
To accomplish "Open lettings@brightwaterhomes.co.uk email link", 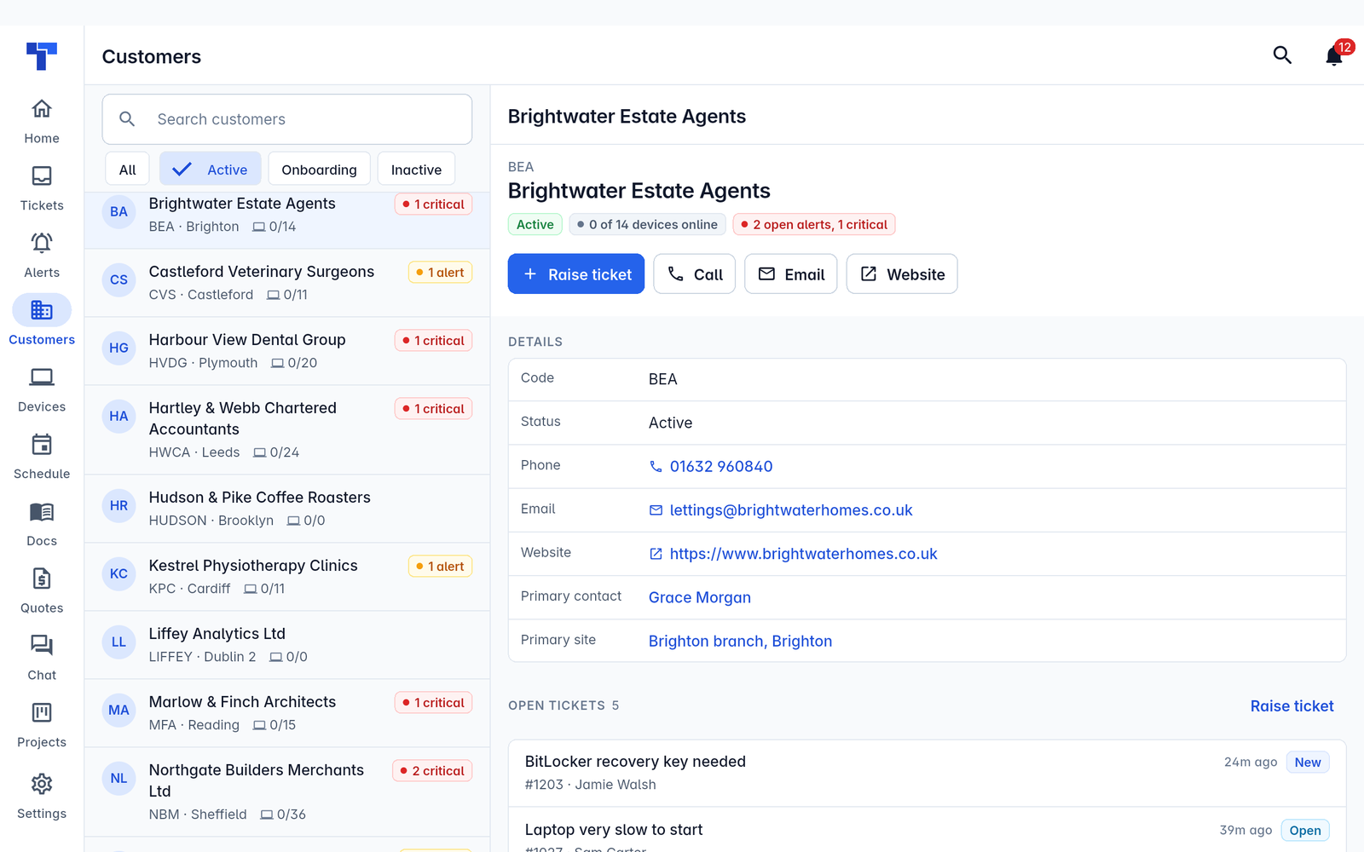I will pyautogui.click(x=791, y=510).
